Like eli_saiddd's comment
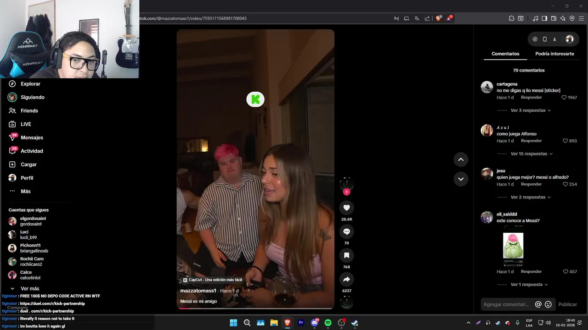The height and width of the screenshot is (330, 588). (565, 271)
